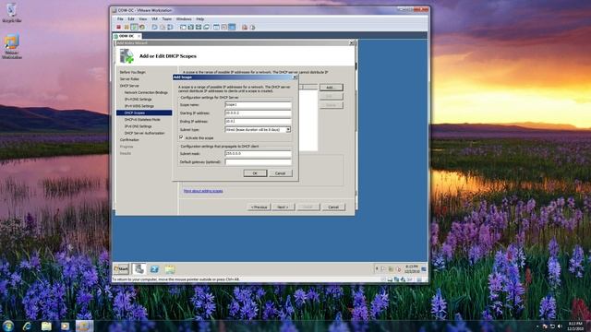Select Network Connection Bindings wizard step
Screen dimensions: 591x332
tap(146, 92)
